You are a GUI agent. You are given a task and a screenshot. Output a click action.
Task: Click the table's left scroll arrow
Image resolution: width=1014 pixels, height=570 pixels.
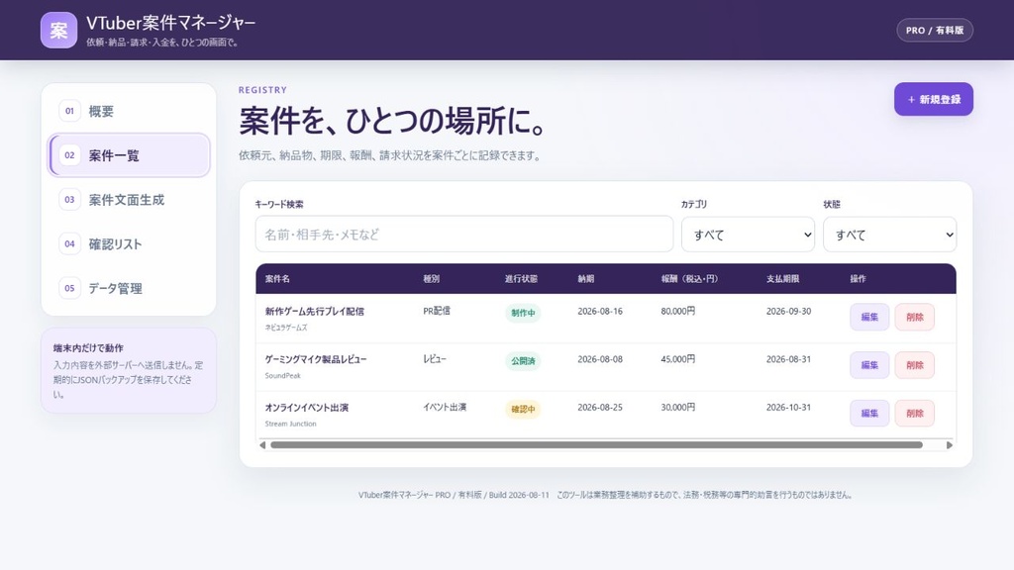(261, 444)
